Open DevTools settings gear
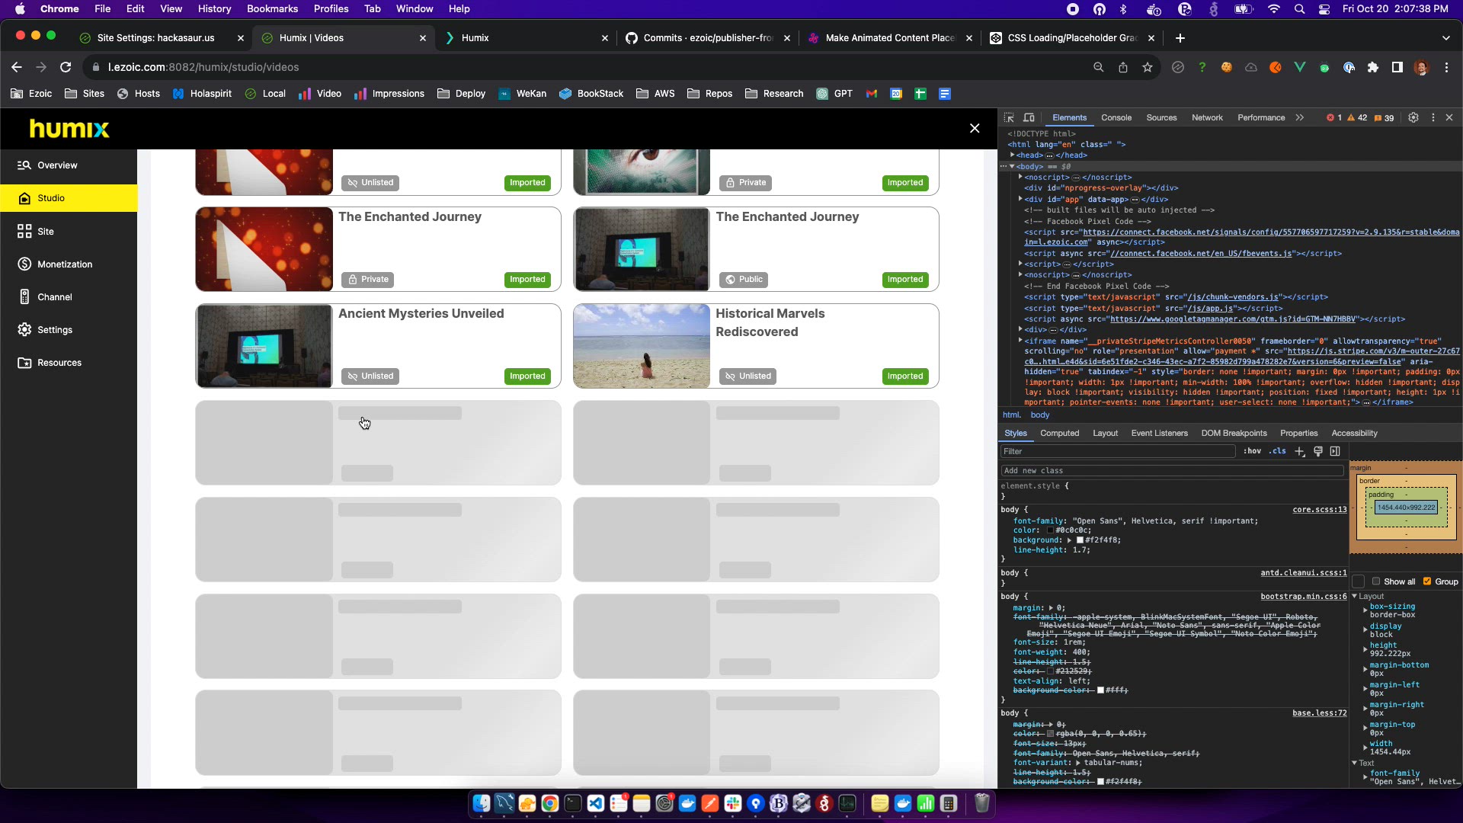Image resolution: width=1463 pixels, height=823 pixels. coord(1413,117)
